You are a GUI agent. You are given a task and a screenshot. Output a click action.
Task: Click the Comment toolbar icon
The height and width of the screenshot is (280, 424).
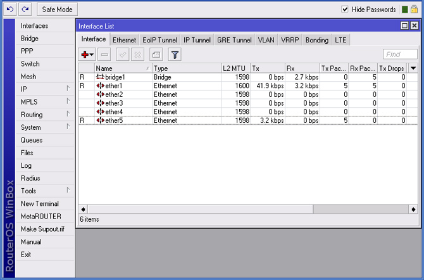[156, 55]
